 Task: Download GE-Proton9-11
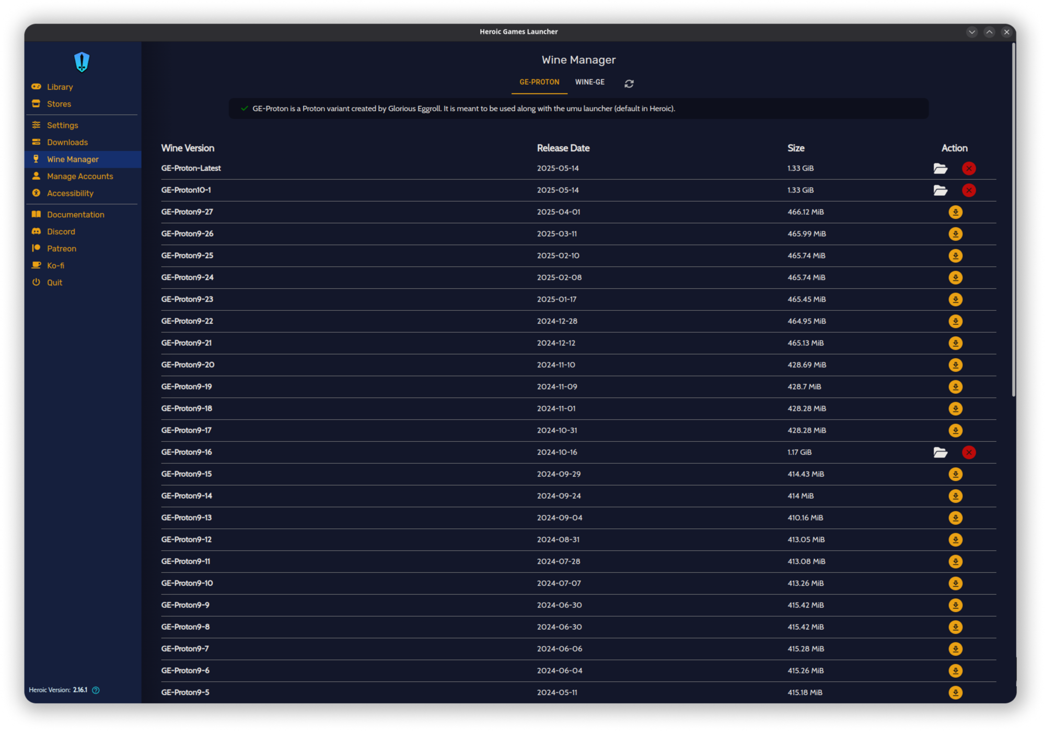click(956, 562)
